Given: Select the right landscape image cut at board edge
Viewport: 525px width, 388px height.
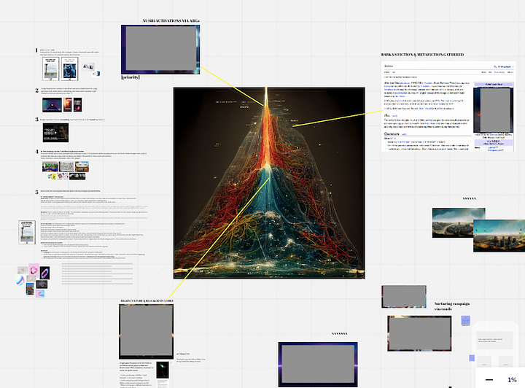Looking at the screenshot, I should 499,236.
